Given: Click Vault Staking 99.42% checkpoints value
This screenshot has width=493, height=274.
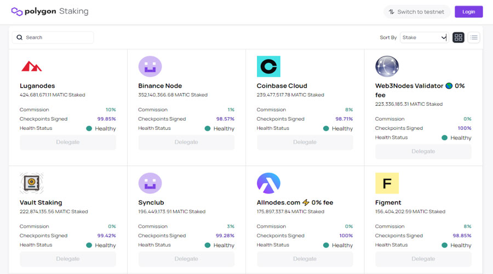Looking at the screenshot, I should pyautogui.click(x=107, y=236).
